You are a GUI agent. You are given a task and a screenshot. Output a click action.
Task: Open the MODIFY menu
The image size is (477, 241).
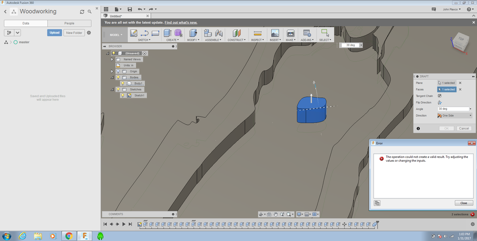coord(193,40)
